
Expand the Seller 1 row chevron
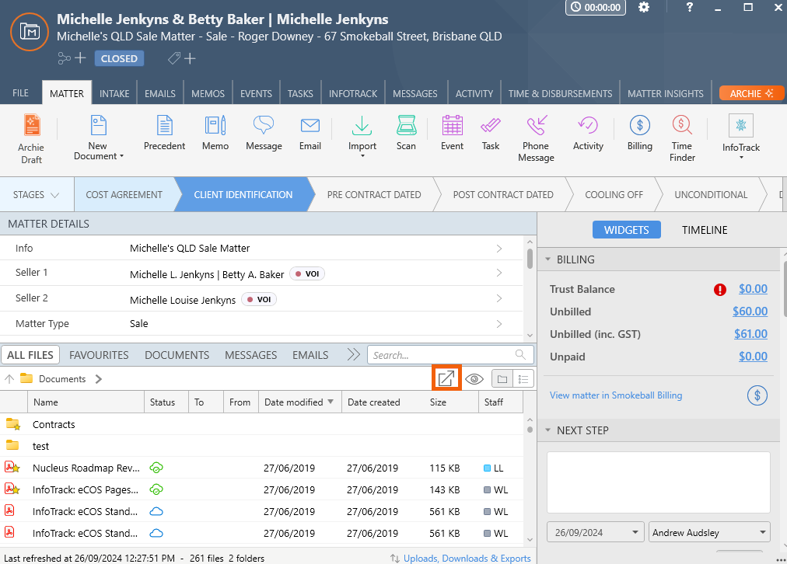[499, 273]
